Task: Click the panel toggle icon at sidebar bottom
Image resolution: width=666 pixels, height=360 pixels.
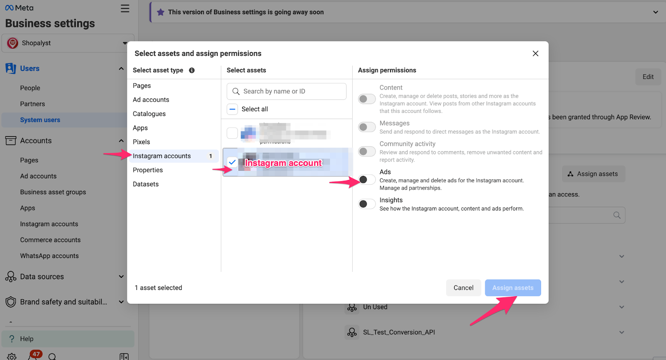Action: (x=124, y=357)
